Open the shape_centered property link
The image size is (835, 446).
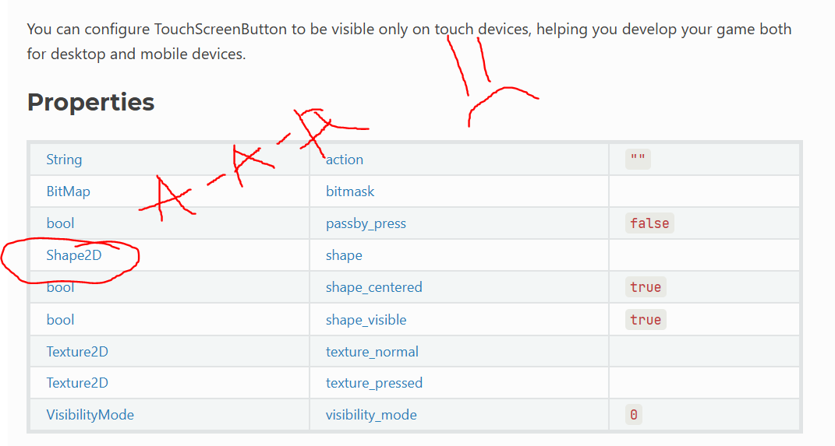(x=373, y=287)
